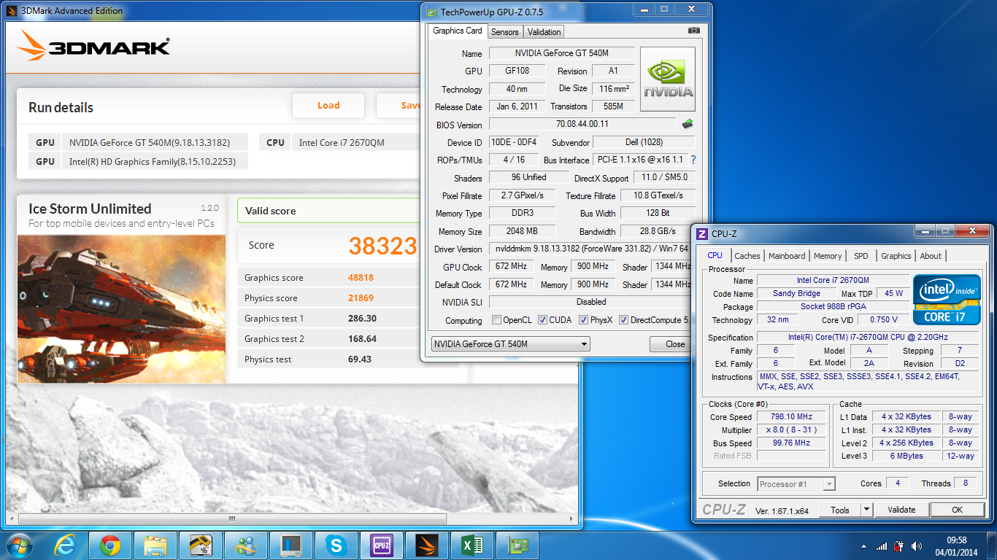
Task: Open Excel from the taskbar
Action: click(472, 545)
